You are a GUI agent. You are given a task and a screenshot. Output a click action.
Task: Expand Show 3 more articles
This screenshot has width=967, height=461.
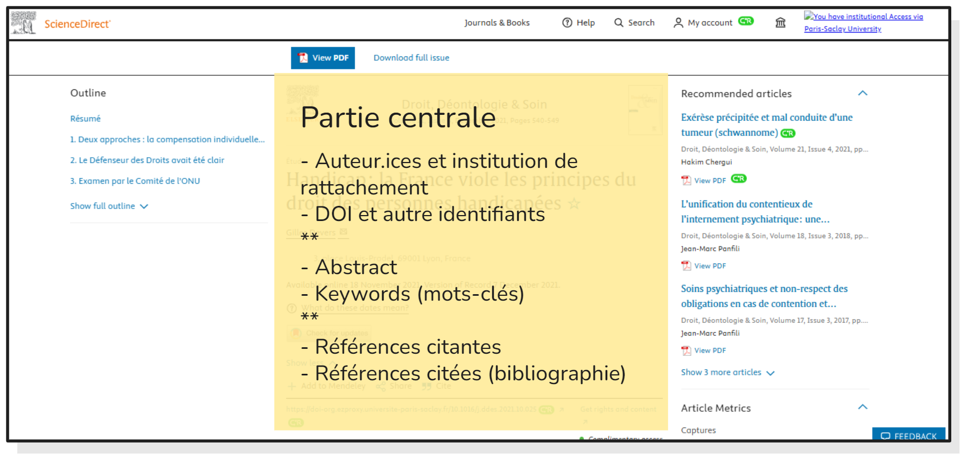point(728,372)
